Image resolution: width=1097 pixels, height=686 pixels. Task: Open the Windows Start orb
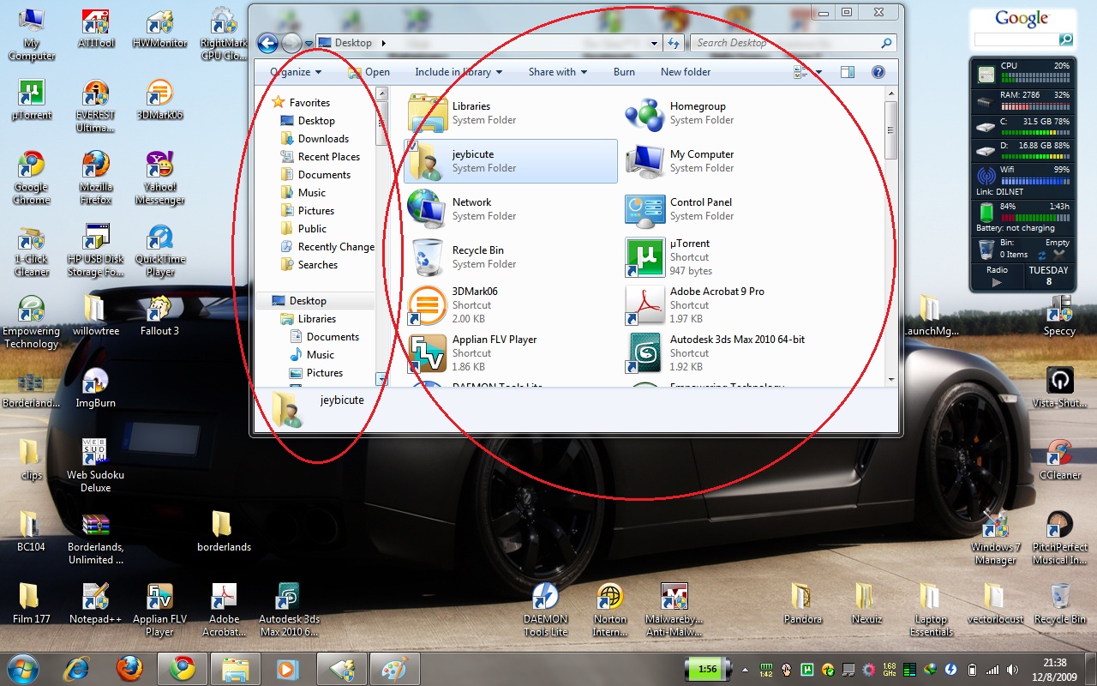(x=23, y=668)
